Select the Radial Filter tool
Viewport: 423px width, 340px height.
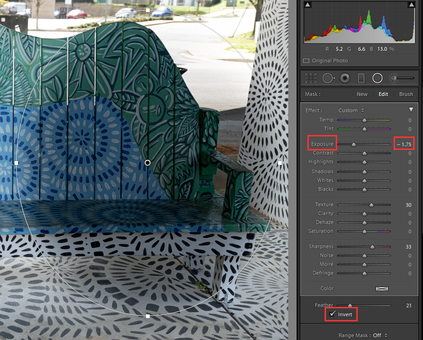[x=377, y=78]
